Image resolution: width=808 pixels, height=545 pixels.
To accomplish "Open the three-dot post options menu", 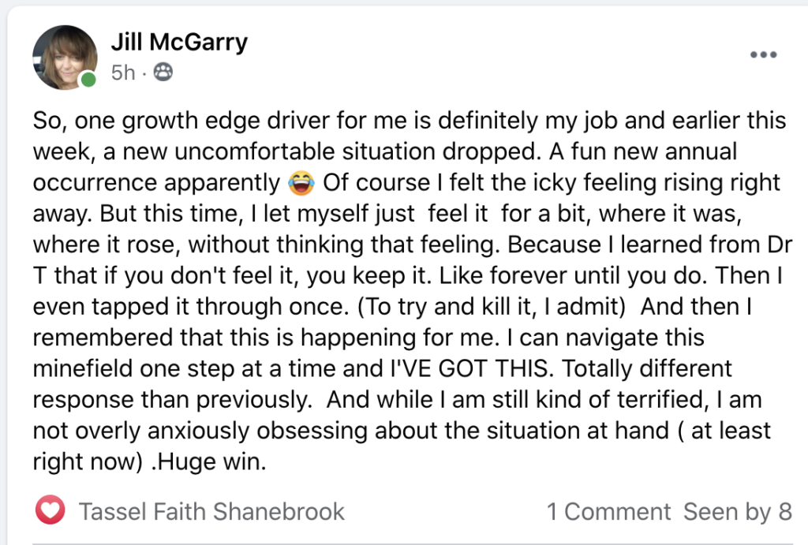I will tap(763, 54).
